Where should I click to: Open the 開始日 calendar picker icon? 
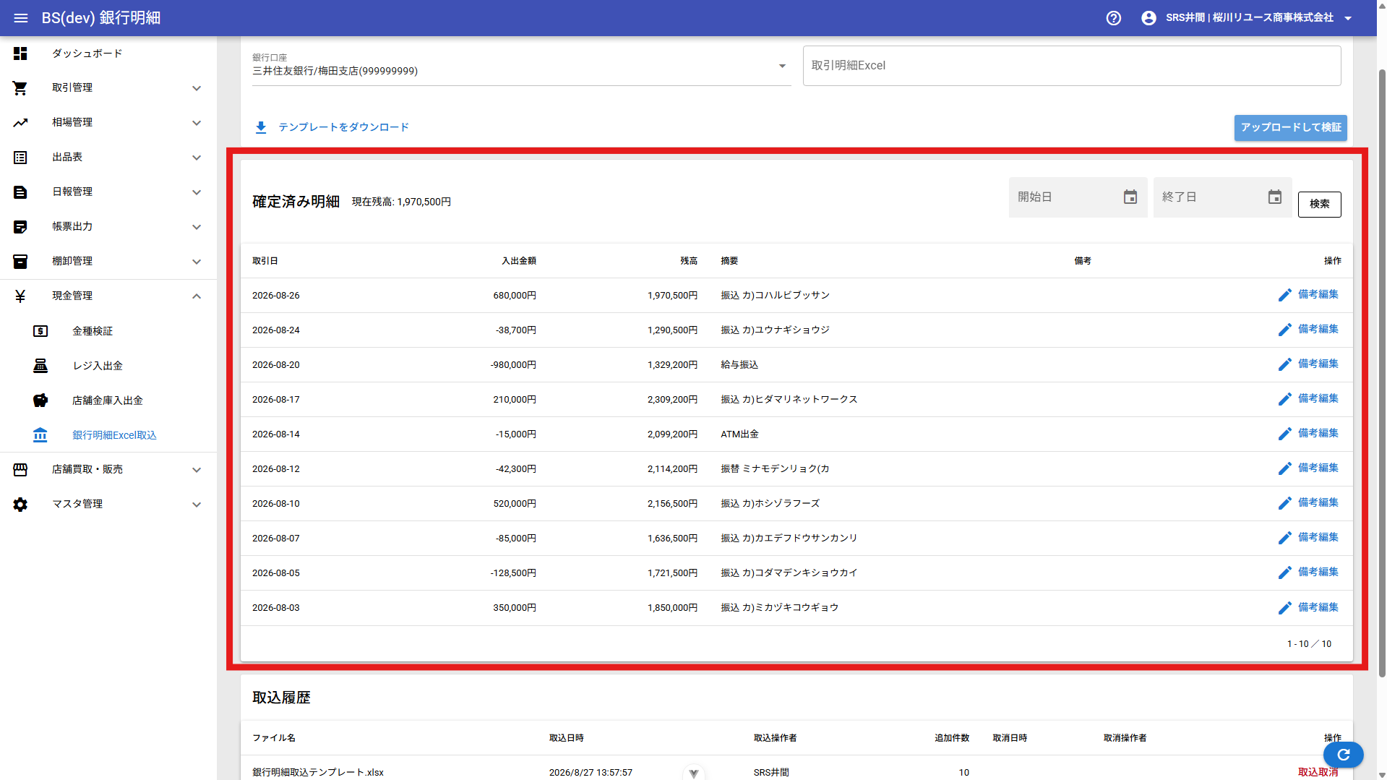[1130, 197]
